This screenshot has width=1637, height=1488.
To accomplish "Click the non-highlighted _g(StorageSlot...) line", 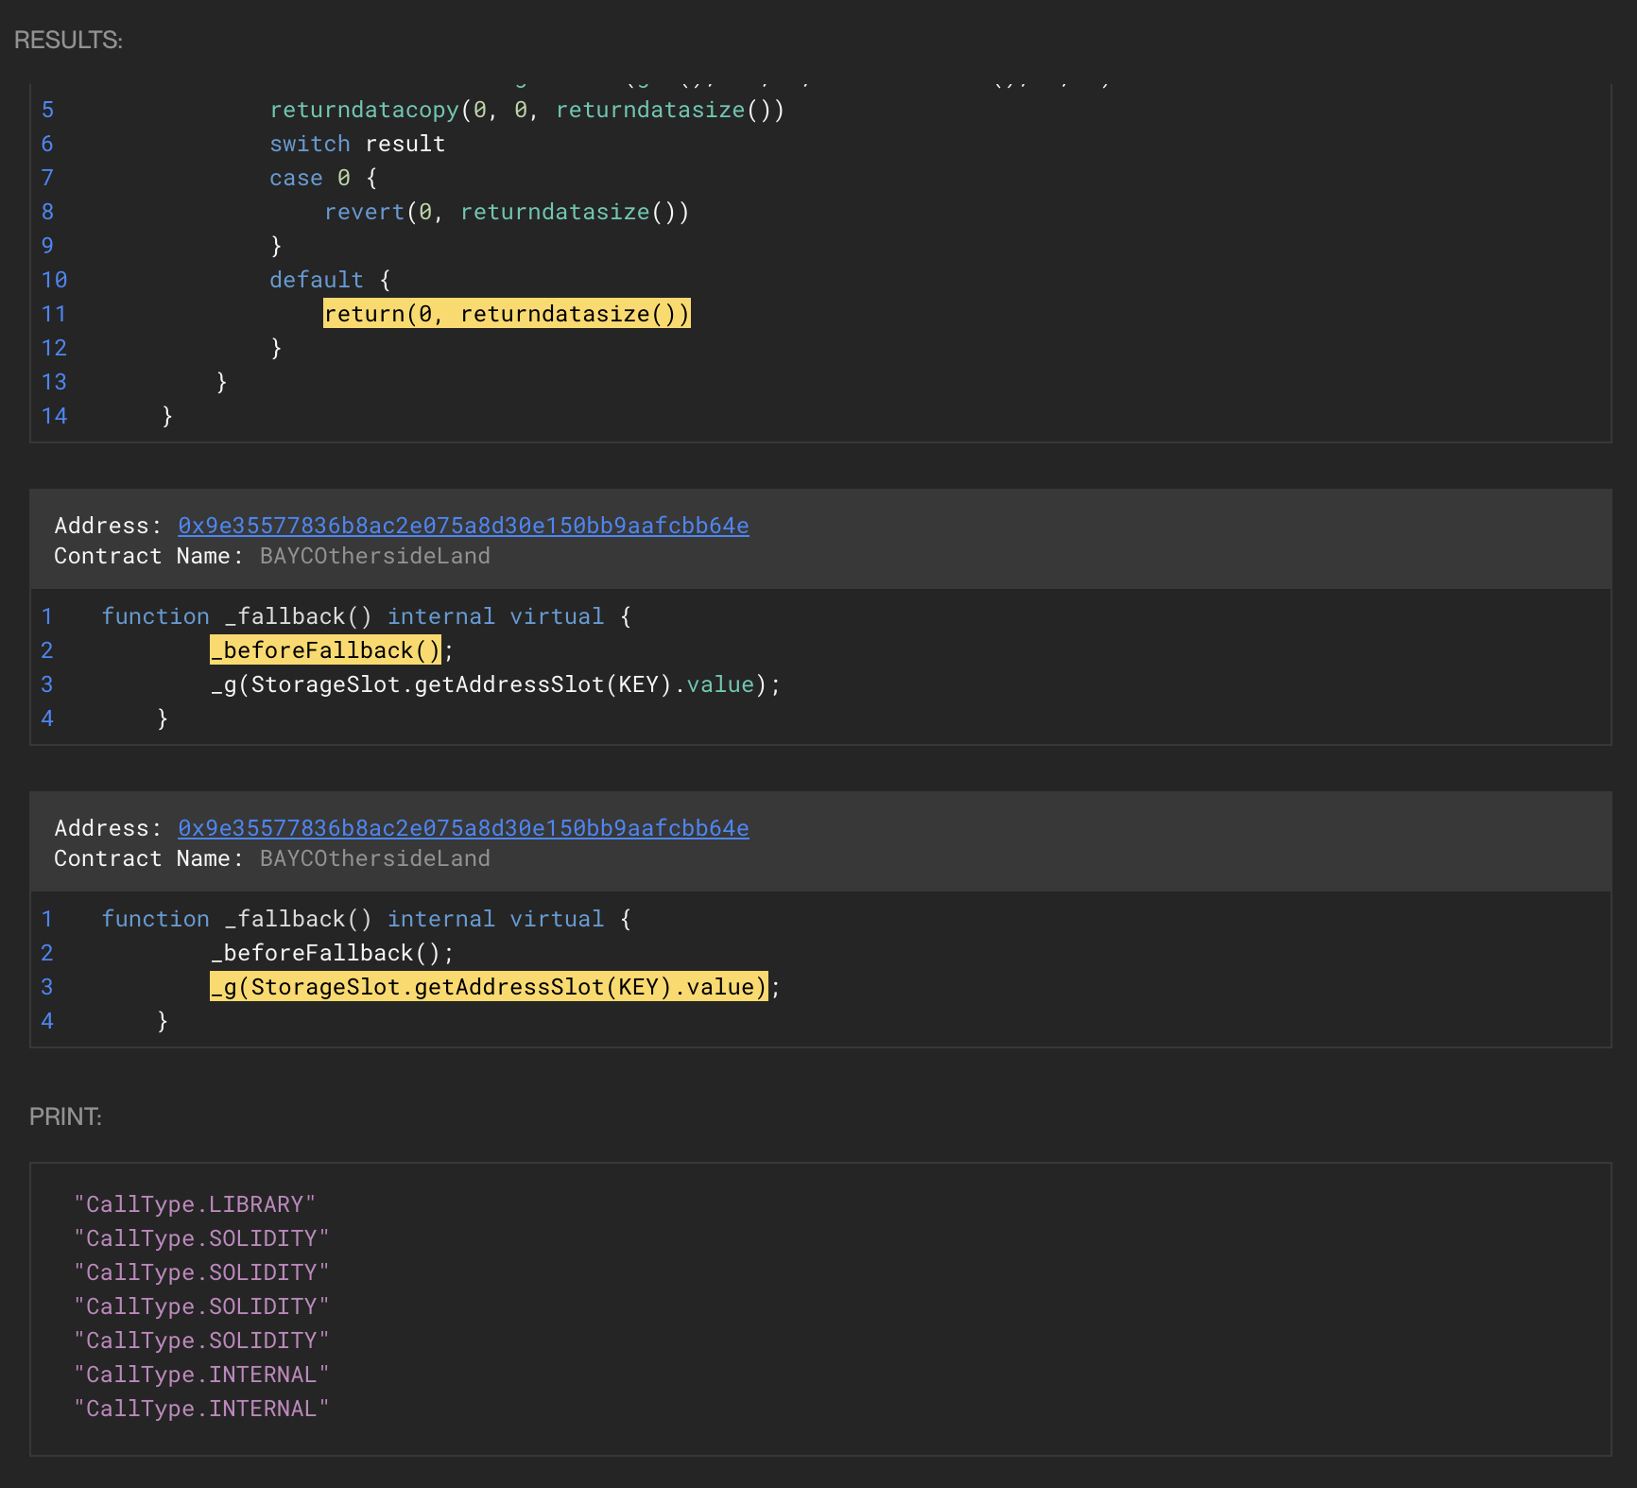I will [x=495, y=684].
